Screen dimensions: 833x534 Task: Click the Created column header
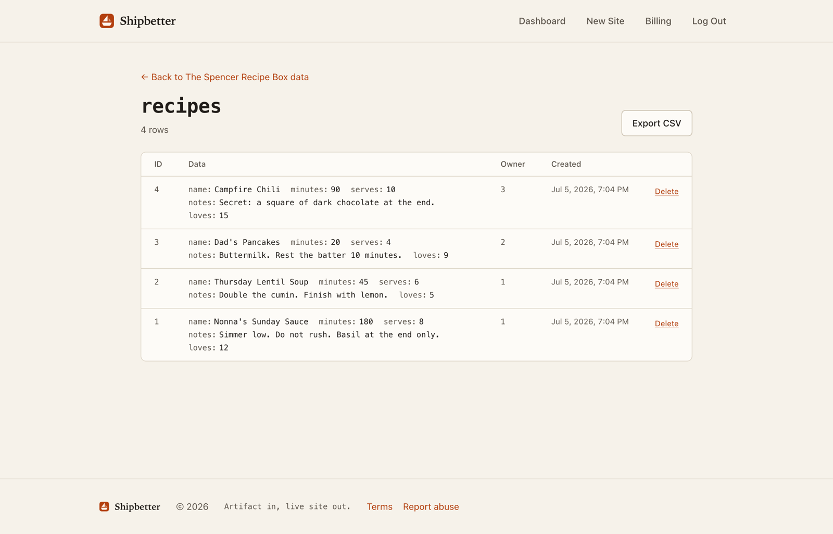click(x=566, y=164)
